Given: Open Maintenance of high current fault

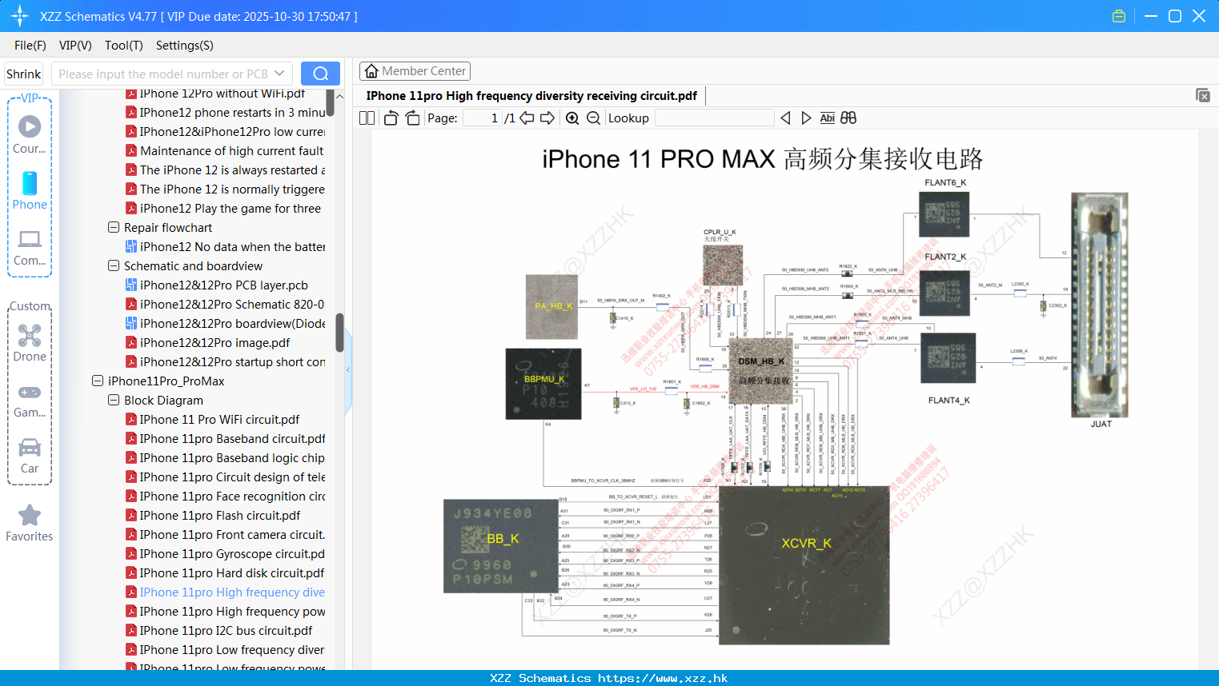Looking at the screenshot, I should (x=225, y=151).
